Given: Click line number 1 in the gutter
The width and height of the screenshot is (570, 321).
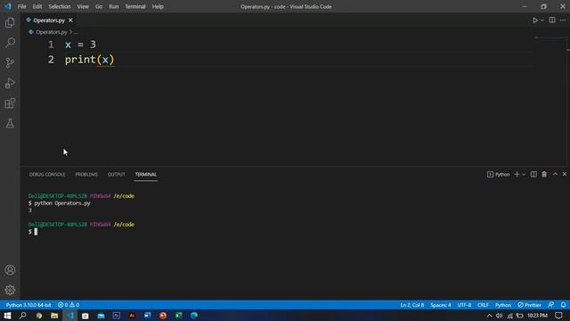Looking at the screenshot, I should [51, 45].
